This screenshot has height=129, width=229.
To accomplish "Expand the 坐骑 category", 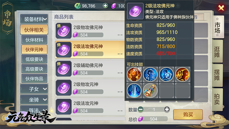I will 34,100.
